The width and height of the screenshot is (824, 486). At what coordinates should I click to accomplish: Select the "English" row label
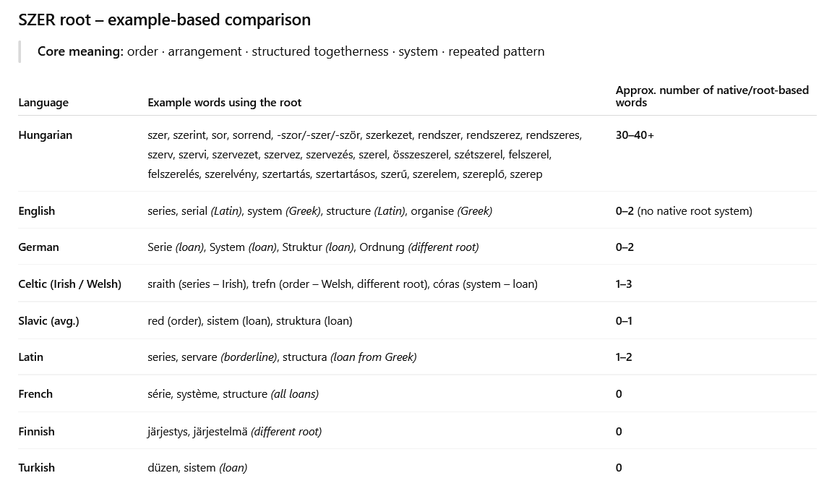click(x=36, y=211)
